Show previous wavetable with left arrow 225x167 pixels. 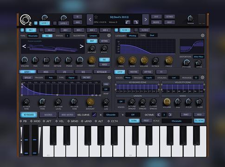coord(24,46)
